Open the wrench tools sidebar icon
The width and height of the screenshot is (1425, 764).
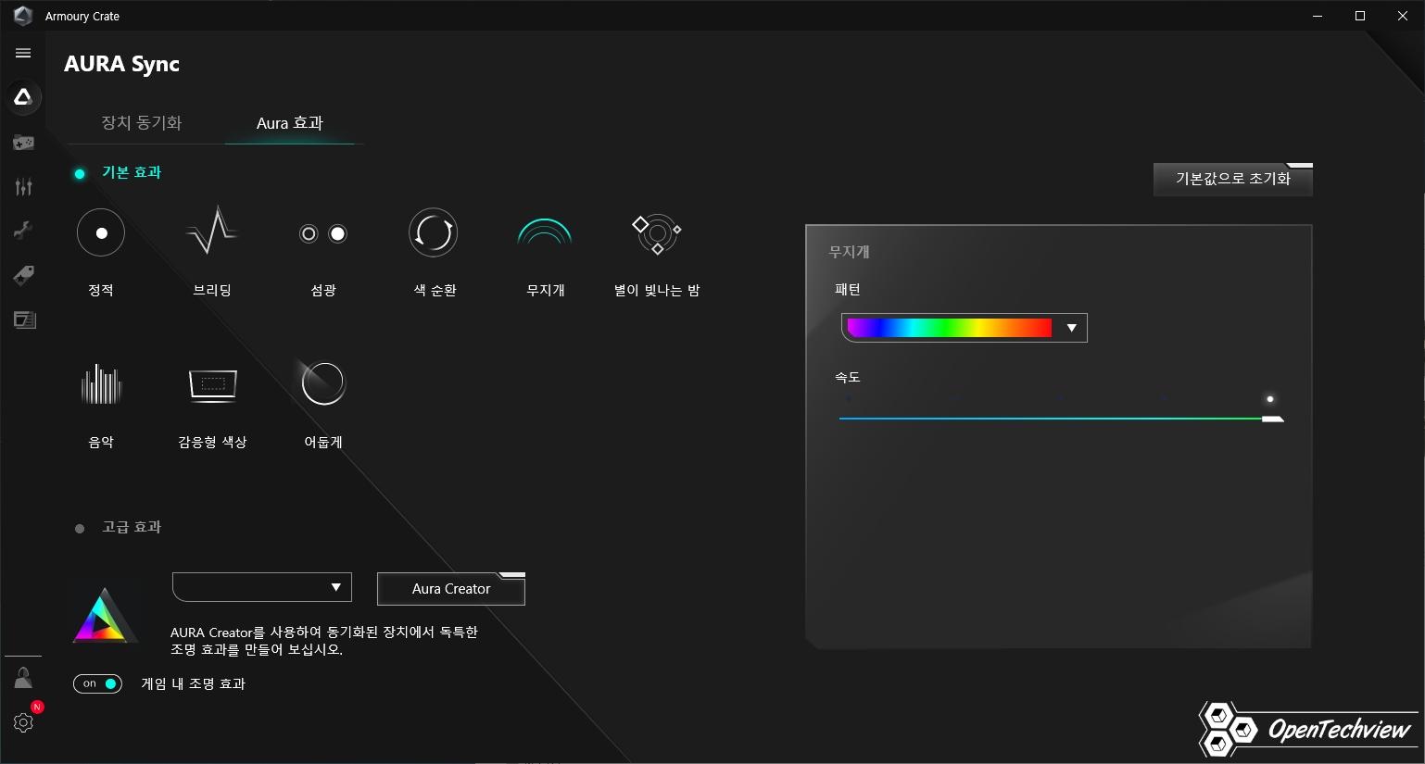point(23,231)
